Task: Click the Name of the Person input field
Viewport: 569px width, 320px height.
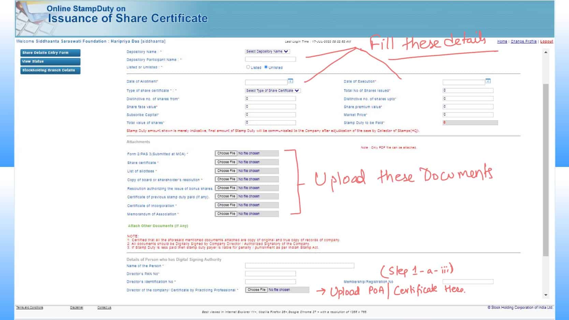Action: [x=300, y=265]
